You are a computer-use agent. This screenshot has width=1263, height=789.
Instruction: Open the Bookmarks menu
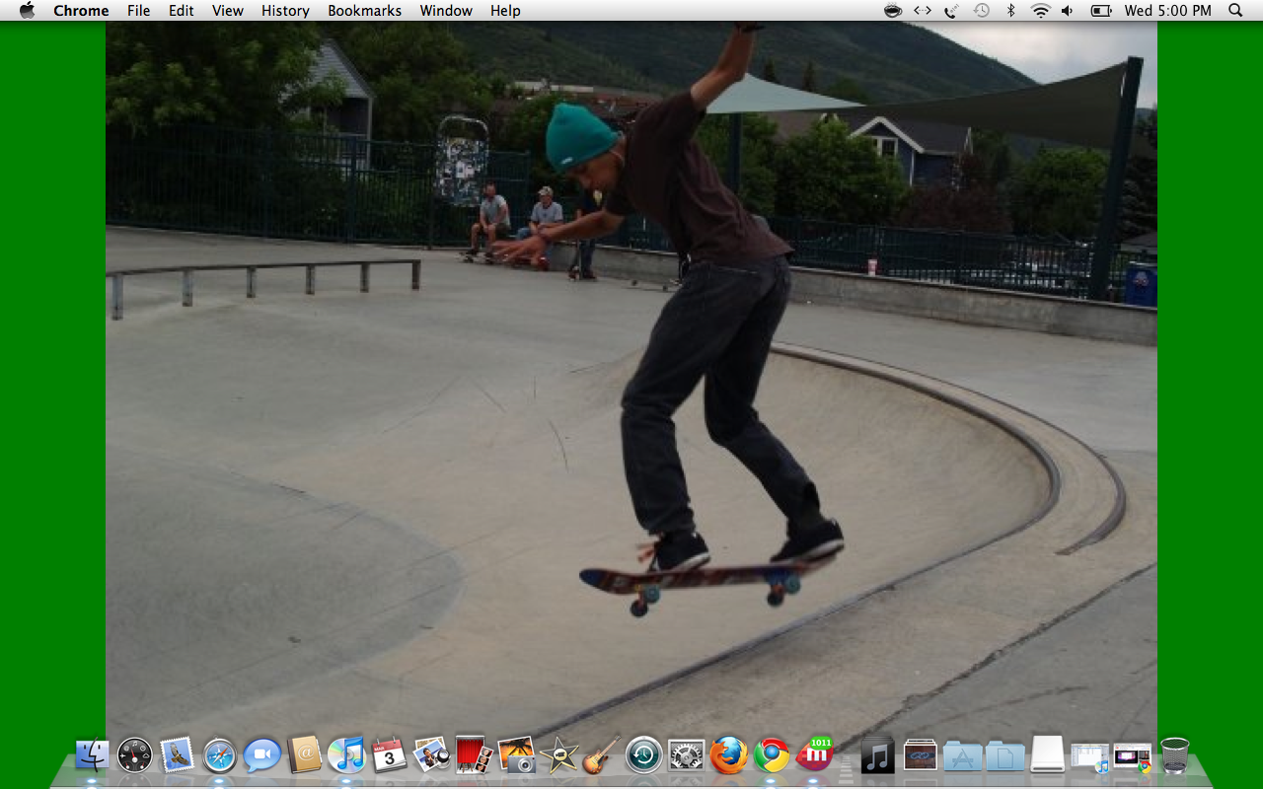364,10
